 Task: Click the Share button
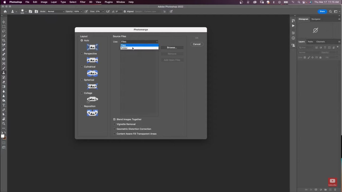[x=322, y=11]
